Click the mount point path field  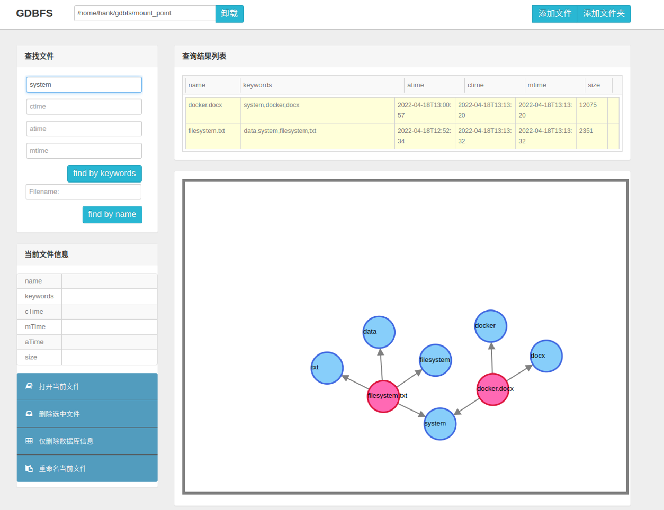point(145,13)
